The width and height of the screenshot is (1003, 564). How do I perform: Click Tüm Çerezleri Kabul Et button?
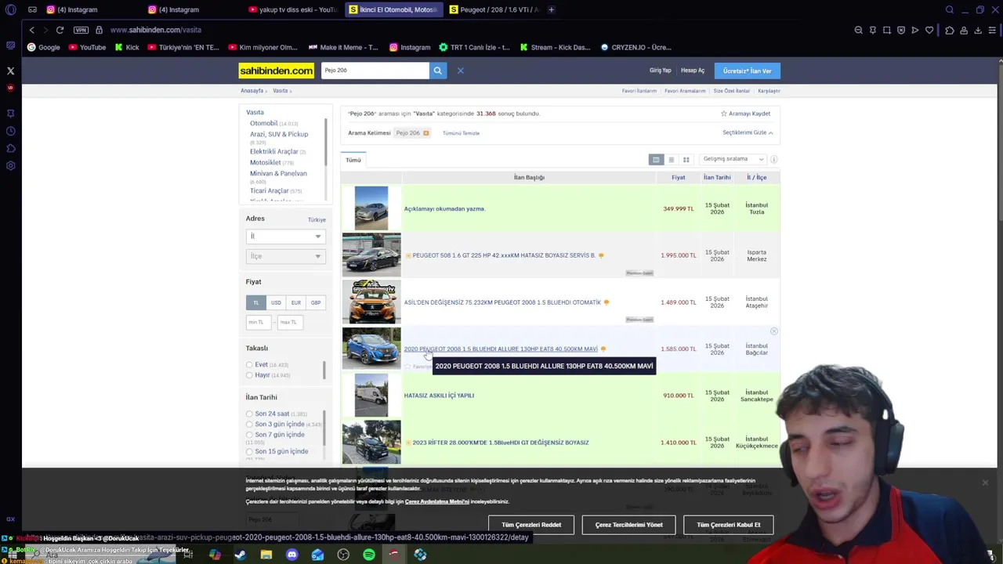tap(728, 525)
